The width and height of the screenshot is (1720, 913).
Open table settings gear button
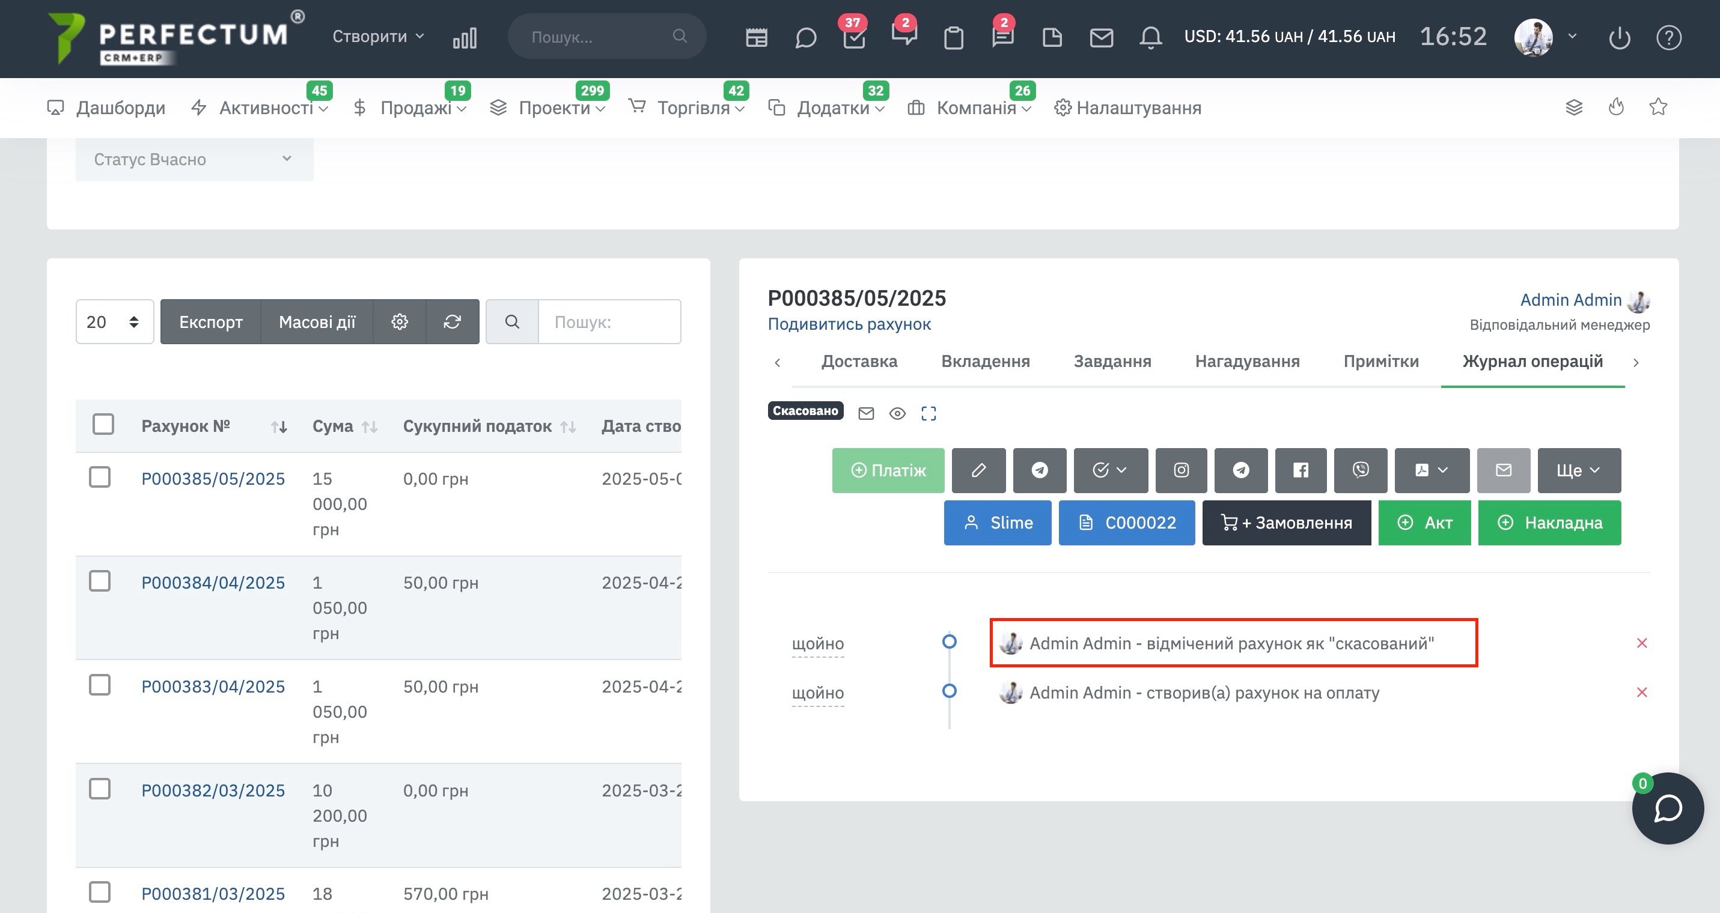point(399,322)
